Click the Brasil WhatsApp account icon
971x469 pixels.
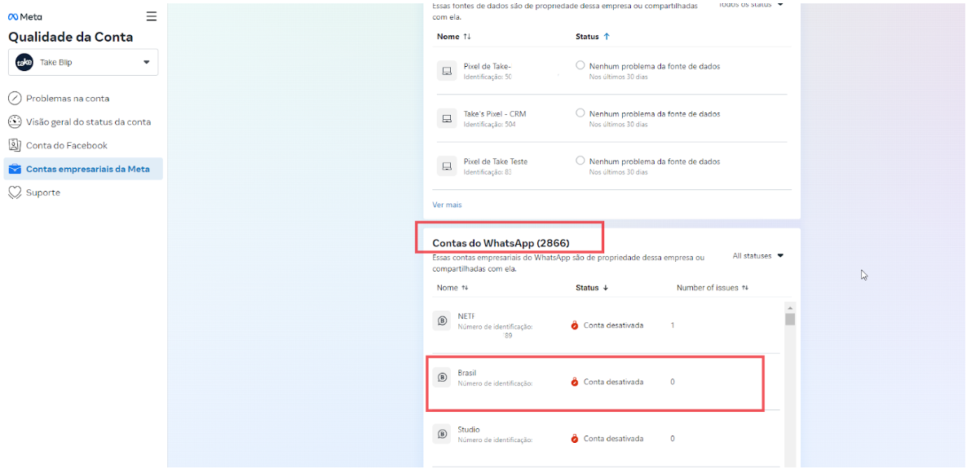442,378
